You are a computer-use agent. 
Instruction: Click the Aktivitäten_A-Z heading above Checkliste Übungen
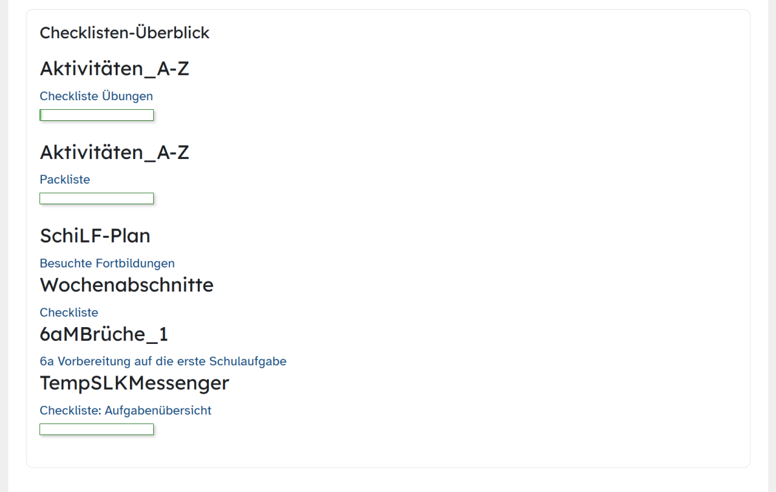(x=114, y=69)
